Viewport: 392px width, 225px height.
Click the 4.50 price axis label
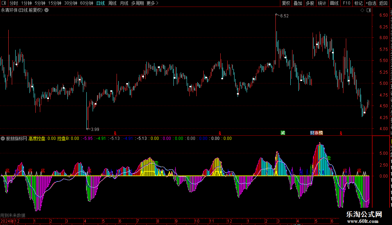(383, 106)
